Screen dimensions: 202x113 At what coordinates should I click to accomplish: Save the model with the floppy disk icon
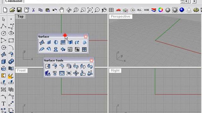point(19,10)
